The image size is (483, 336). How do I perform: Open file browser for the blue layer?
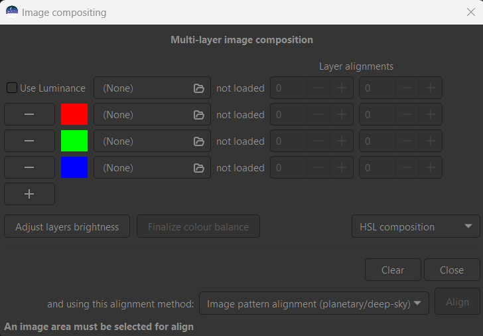coord(198,168)
